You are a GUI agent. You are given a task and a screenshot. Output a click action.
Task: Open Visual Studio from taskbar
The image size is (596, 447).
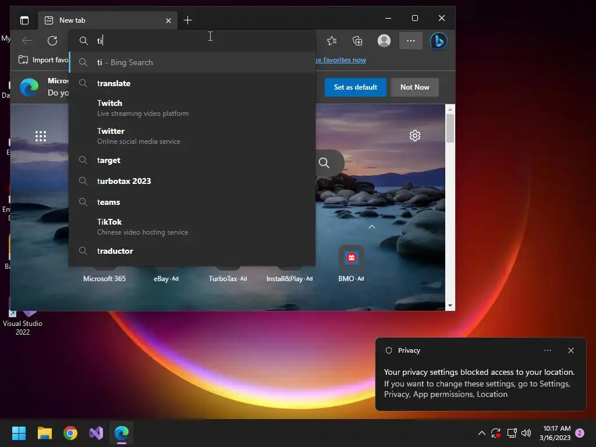click(x=96, y=433)
